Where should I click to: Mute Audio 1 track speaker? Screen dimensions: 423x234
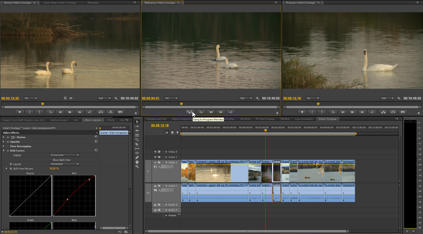click(155, 186)
